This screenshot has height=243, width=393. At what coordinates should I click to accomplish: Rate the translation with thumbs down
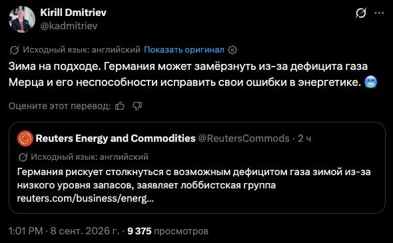tap(137, 106)
